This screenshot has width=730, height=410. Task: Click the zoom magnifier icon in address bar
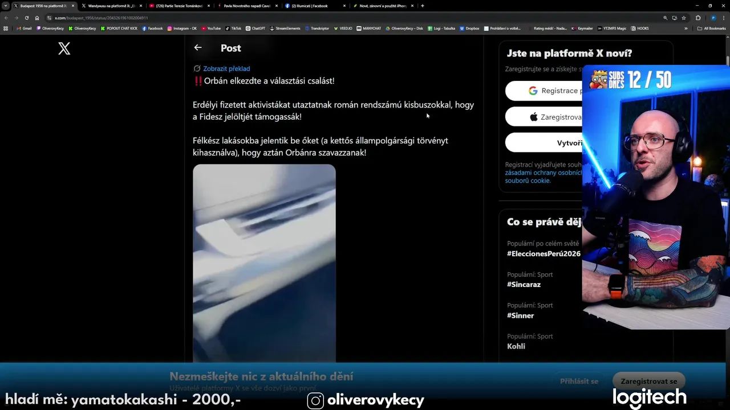(x=665, y=18)
